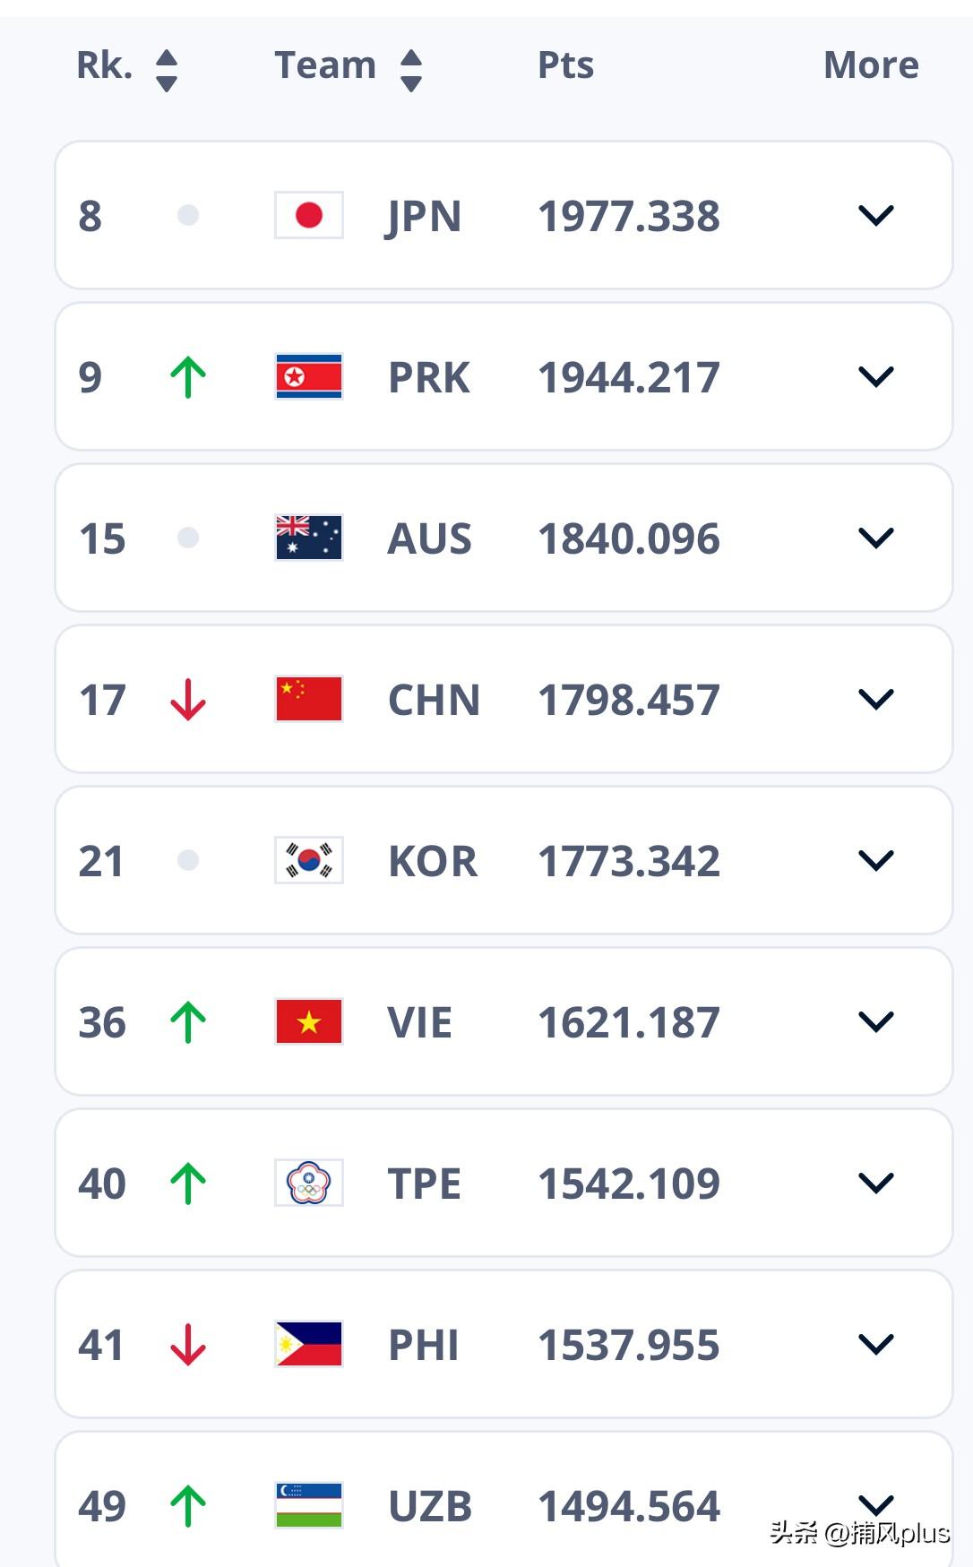Click the China flag icon
Image resolution: width=973 pixels, height=1567 pixels.
tap(308, 700)
